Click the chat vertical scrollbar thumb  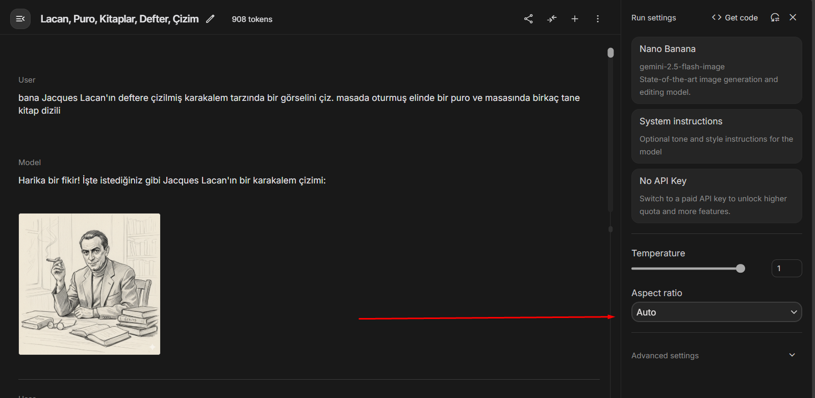pos(610,52)
